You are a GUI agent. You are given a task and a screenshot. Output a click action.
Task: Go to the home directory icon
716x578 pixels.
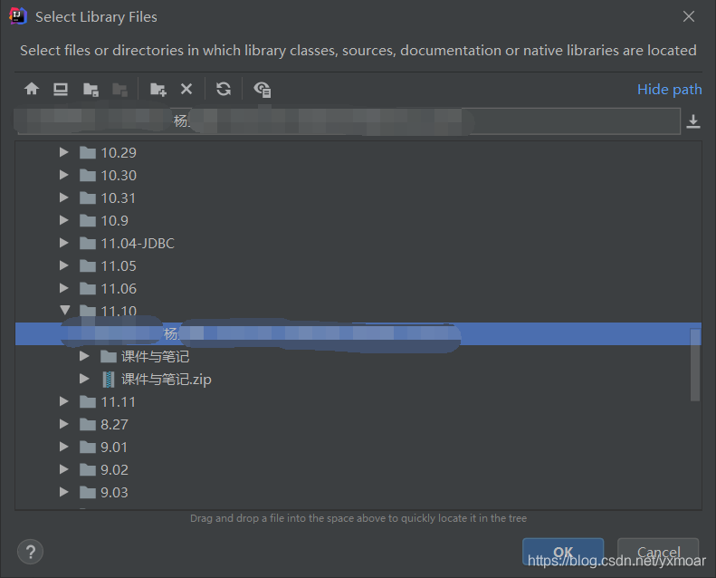(x=32, y=89)
